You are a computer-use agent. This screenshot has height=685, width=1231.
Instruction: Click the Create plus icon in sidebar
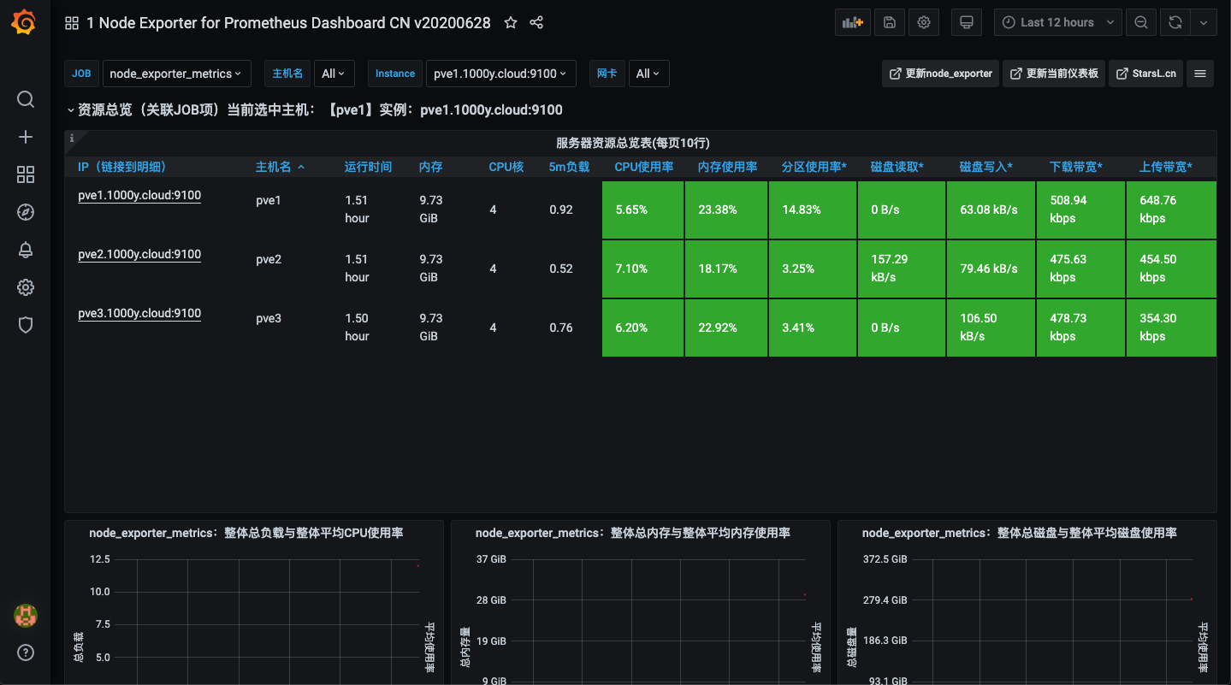(26, 137)
